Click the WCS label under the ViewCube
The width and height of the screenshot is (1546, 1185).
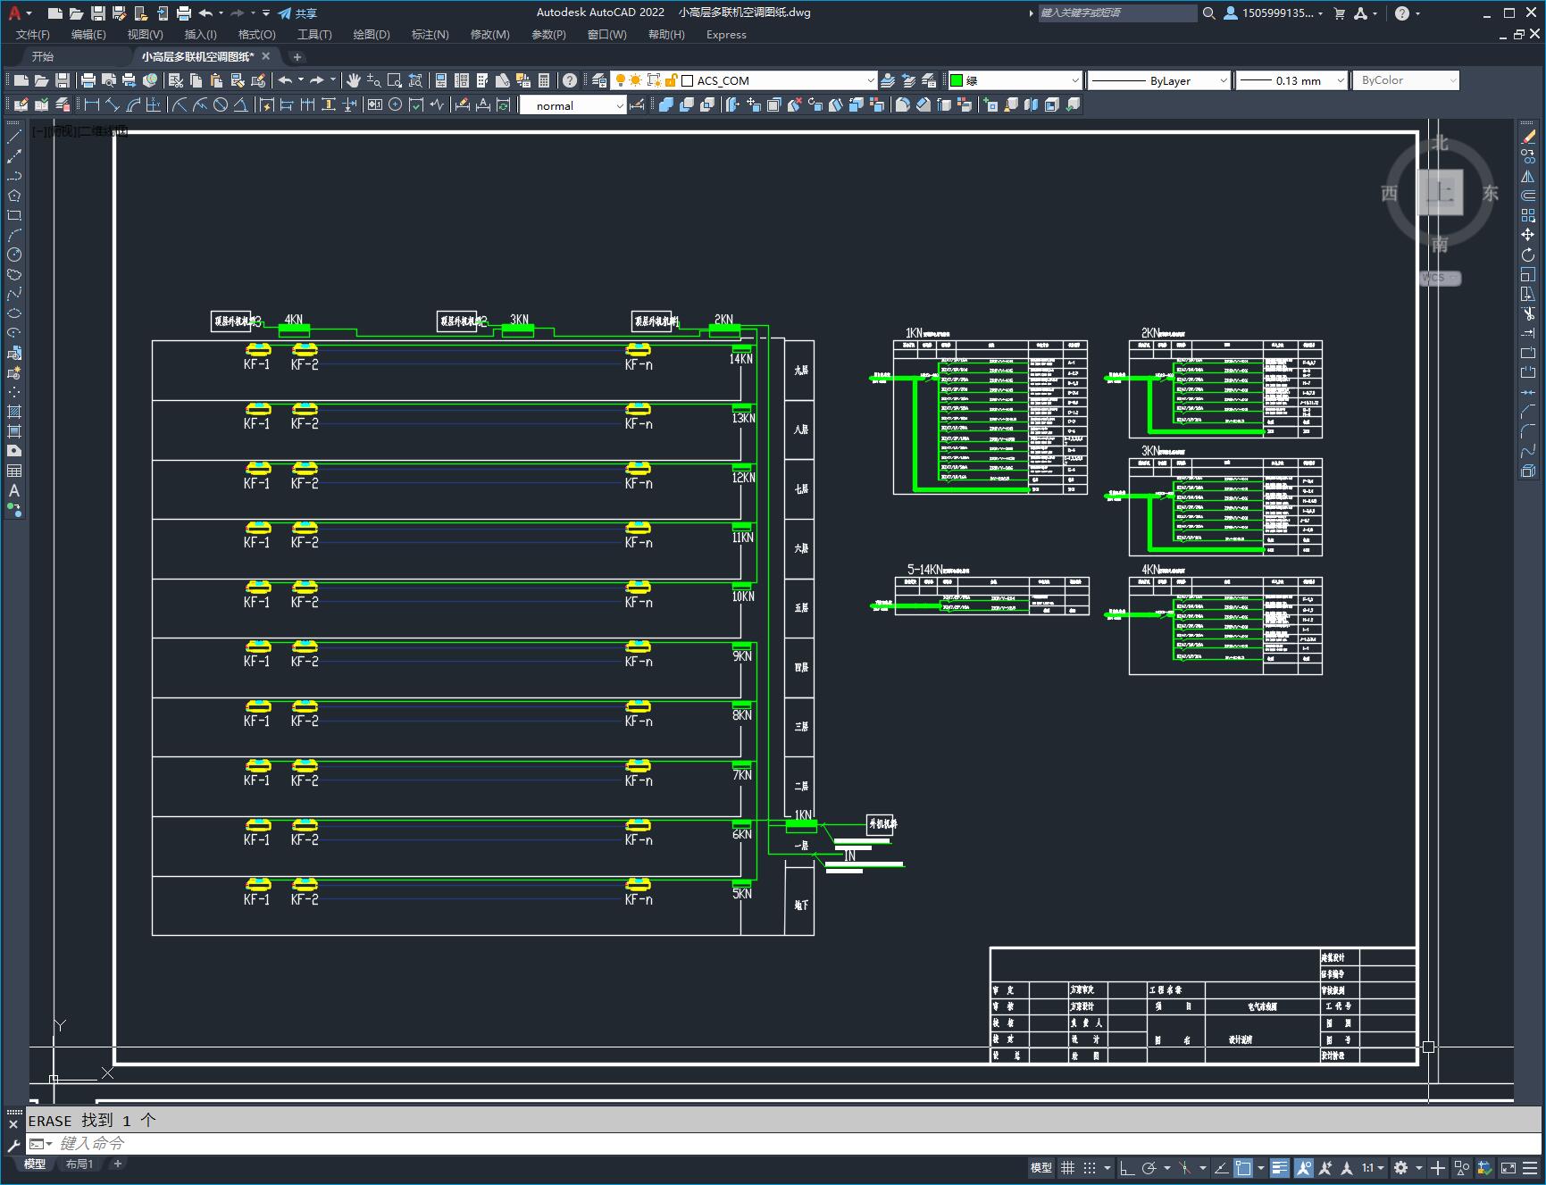click(1439, 278)
